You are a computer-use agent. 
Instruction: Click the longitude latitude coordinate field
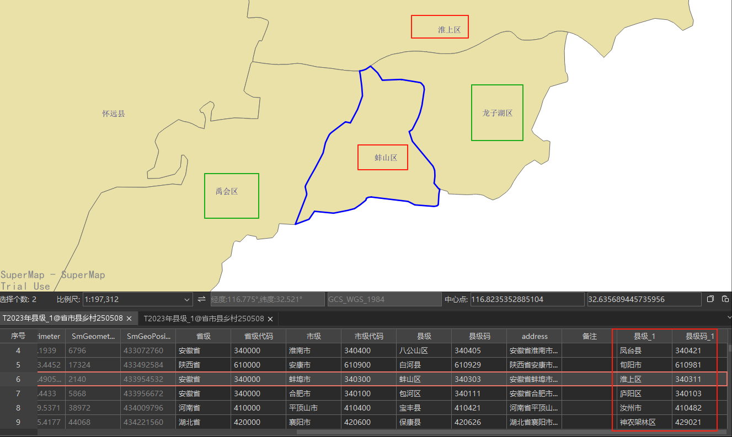[x=267, y=299]
